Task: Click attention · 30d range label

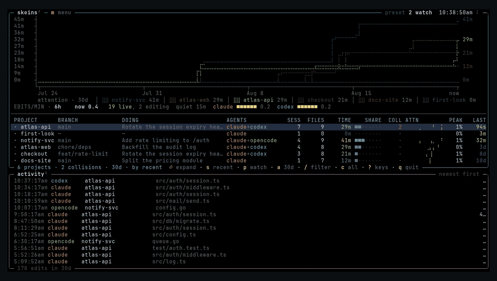Action: point(63,100)
